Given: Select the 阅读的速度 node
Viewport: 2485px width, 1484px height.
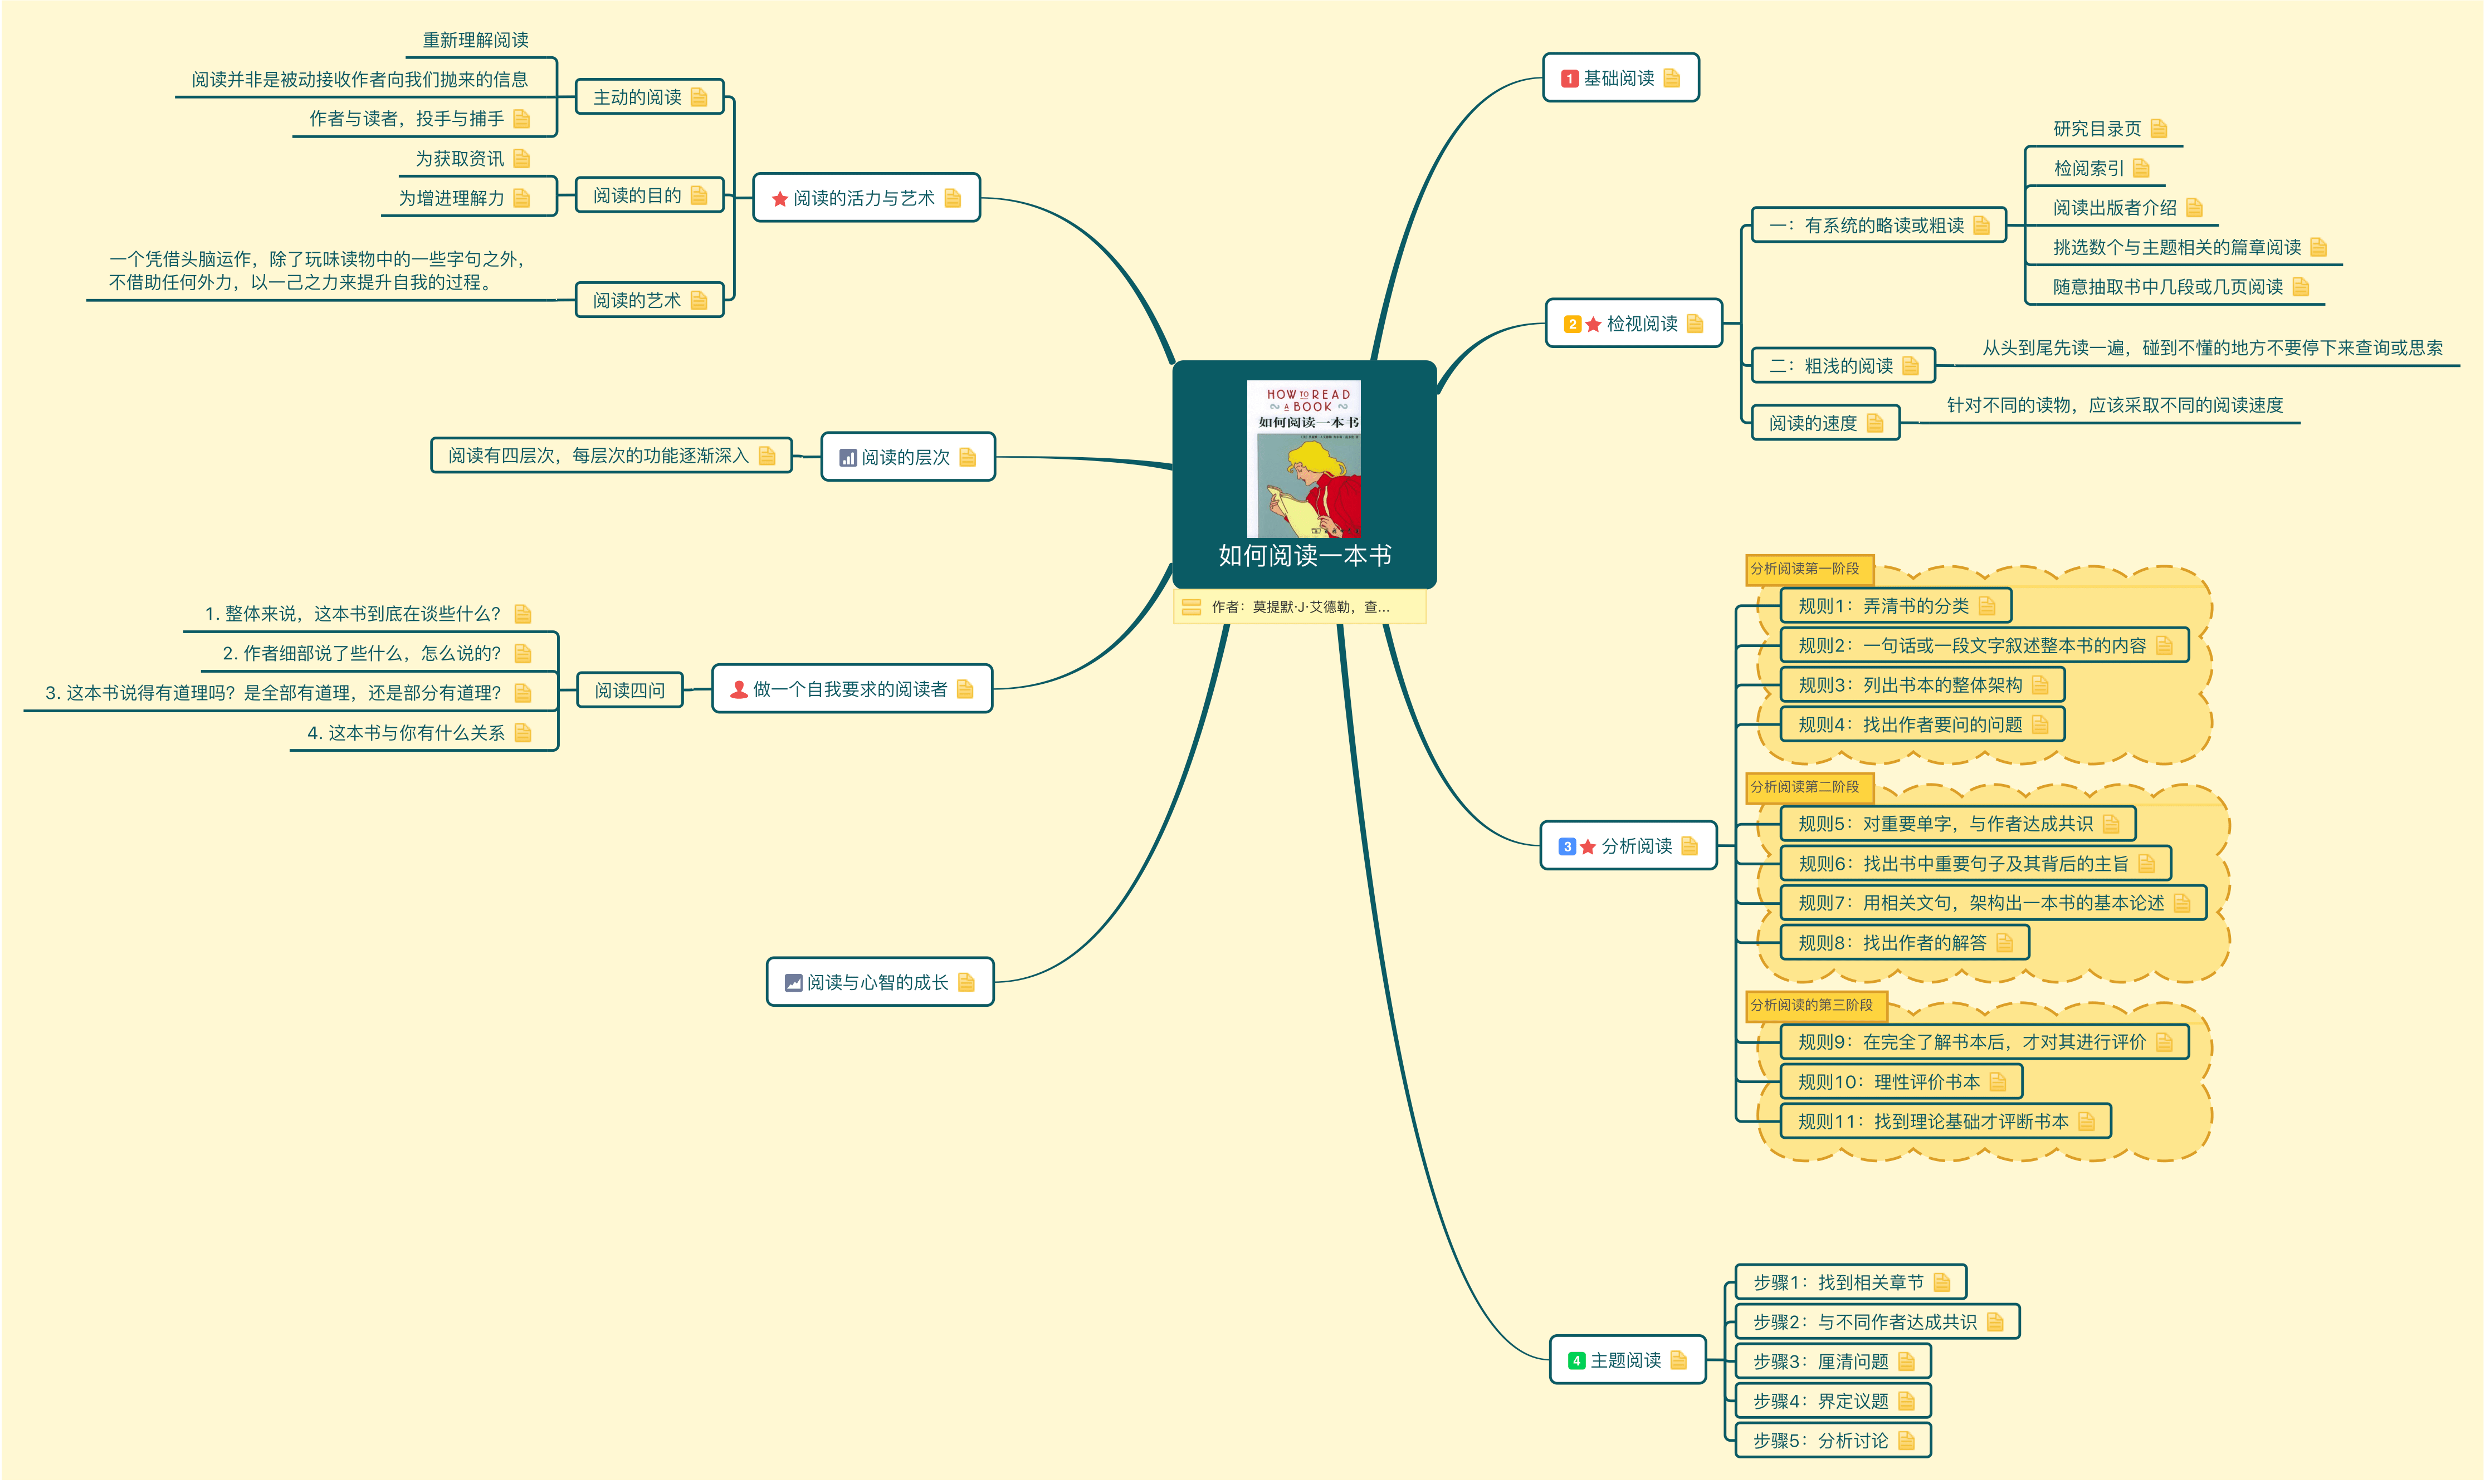Looking at the screenshot, I should coord(1825,423).
